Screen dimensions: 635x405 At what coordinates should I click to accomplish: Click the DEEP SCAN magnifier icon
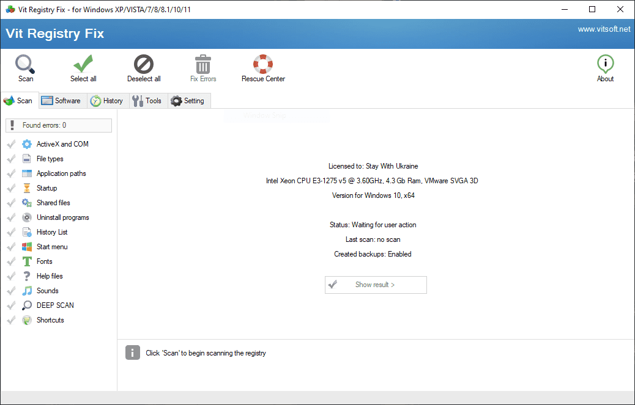point(27,305)
